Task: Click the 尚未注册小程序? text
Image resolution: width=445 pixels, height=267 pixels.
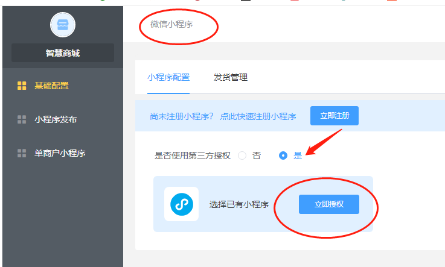Action: point(181,116)
